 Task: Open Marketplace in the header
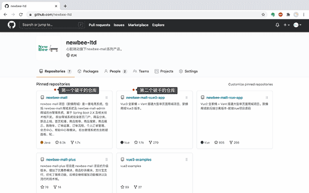(138, 25)
